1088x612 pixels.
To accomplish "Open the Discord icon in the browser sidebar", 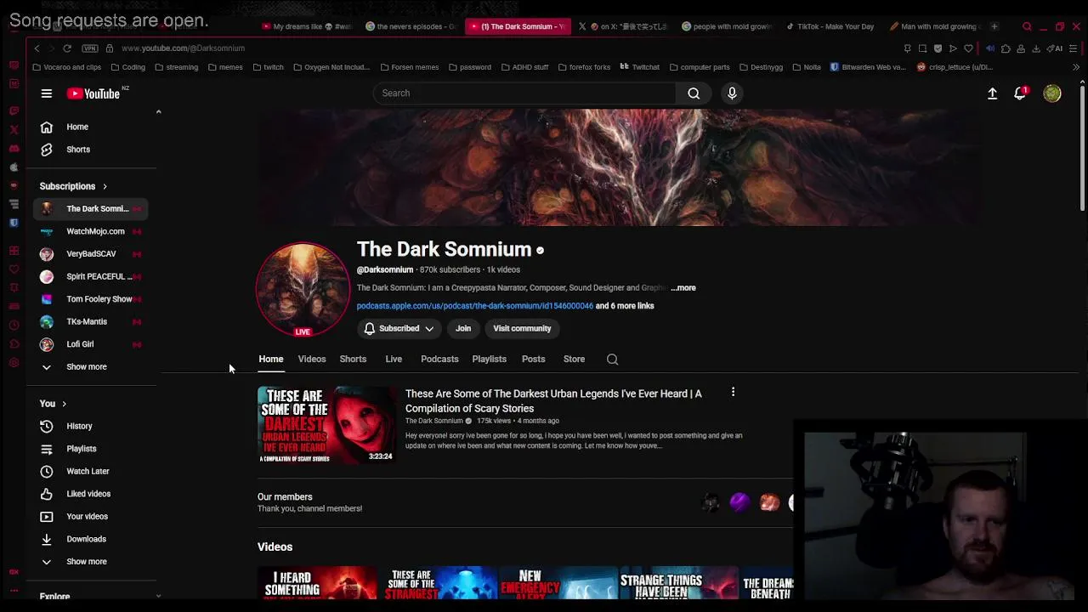I will (14, 148).
